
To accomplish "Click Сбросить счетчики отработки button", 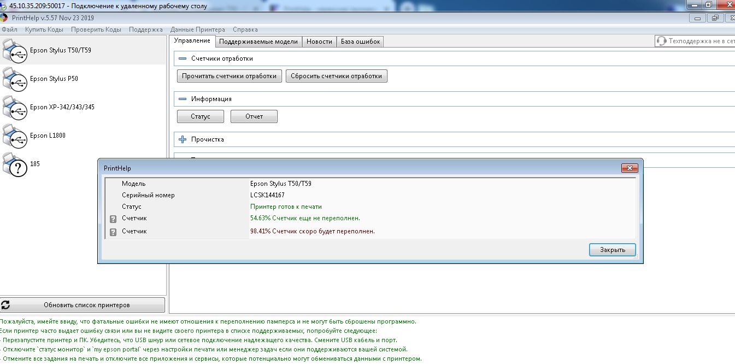I will point(337,76).
